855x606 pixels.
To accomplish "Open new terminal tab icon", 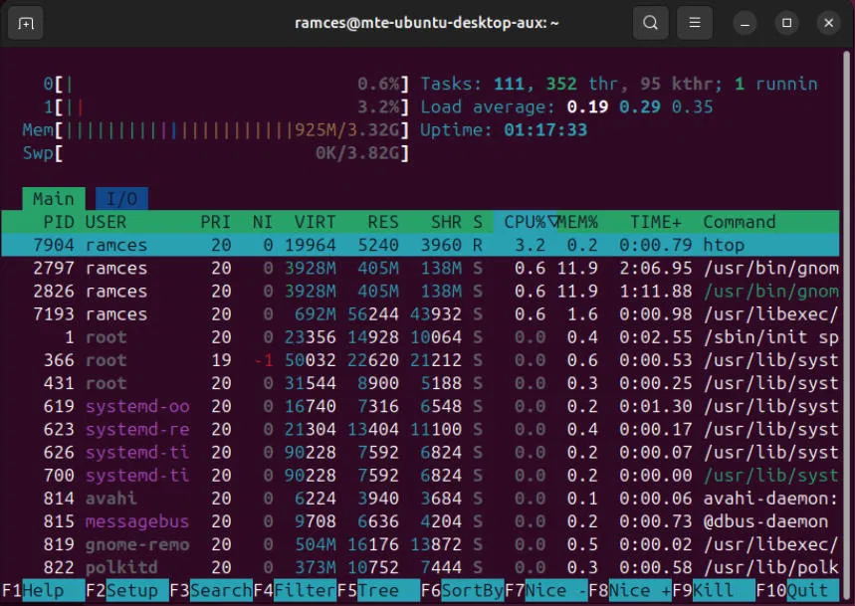I will click(26, 23).
